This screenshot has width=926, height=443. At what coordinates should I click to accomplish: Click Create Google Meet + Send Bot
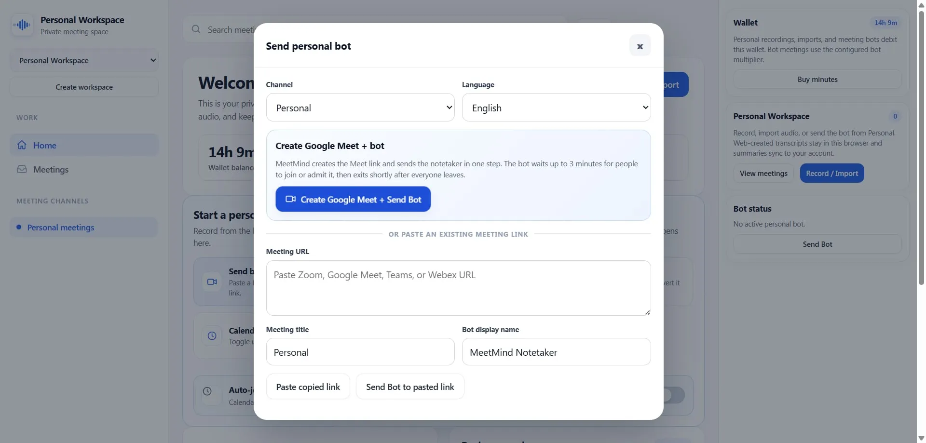(353, 199)
